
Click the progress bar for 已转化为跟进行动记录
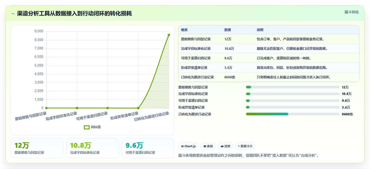[x=293, y=114]
